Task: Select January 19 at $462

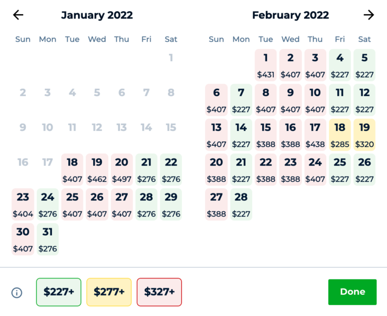Action: 97,170
